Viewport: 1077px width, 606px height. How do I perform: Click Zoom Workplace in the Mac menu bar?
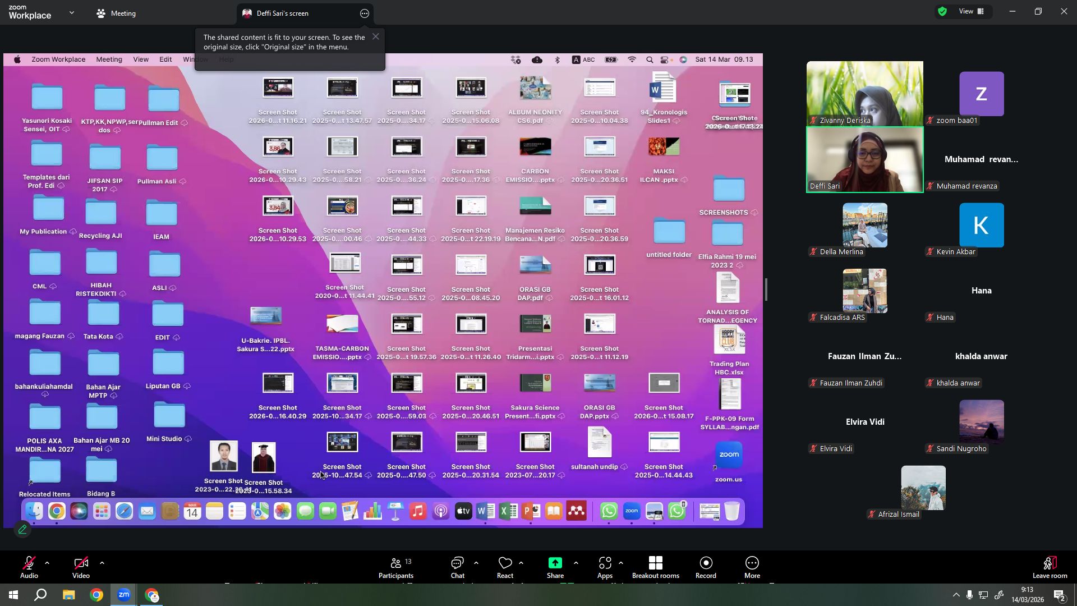pos(58,59)
